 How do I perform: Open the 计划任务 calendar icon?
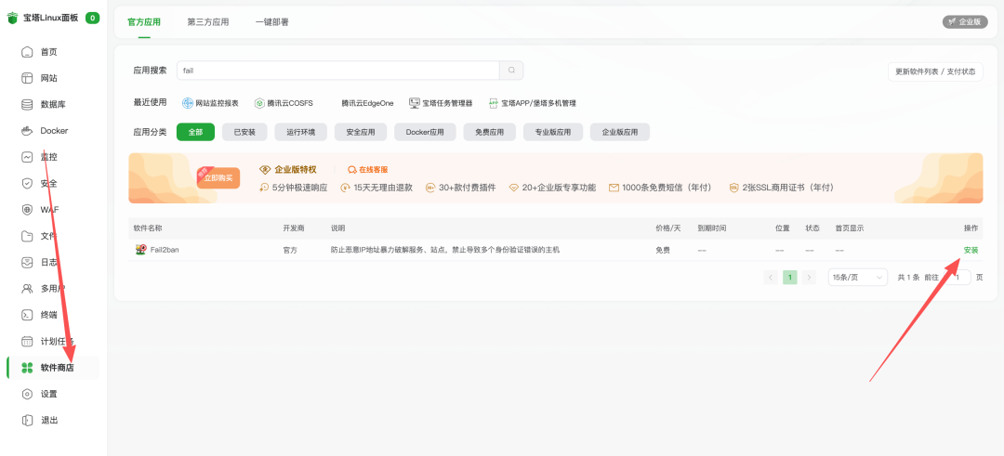click(x=27, y=341)
